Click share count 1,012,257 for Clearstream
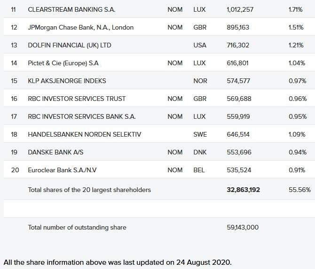The image size is (315, 269). tap(240, 9)
